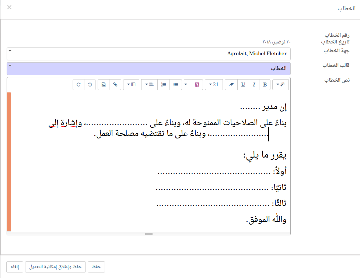Click the إلغاء cancel button

(x=15, y=267)
